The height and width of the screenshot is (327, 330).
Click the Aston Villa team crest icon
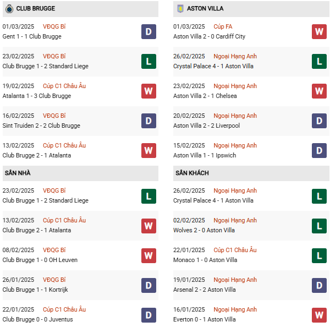click(179, 9)
